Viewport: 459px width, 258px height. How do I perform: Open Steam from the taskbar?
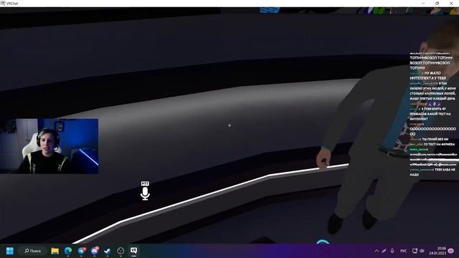pos(108,251)
